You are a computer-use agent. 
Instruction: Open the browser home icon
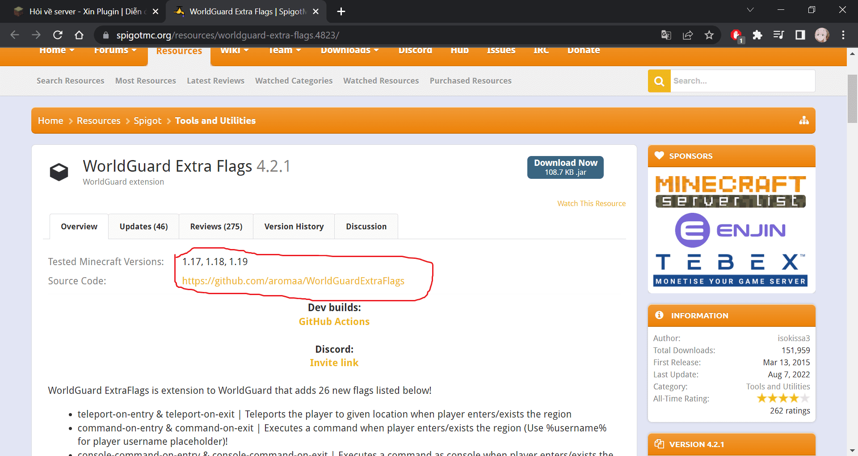(79, 35)
